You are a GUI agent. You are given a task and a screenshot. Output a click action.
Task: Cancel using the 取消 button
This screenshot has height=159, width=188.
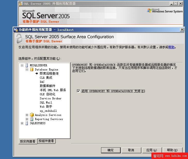pos(131,150)
